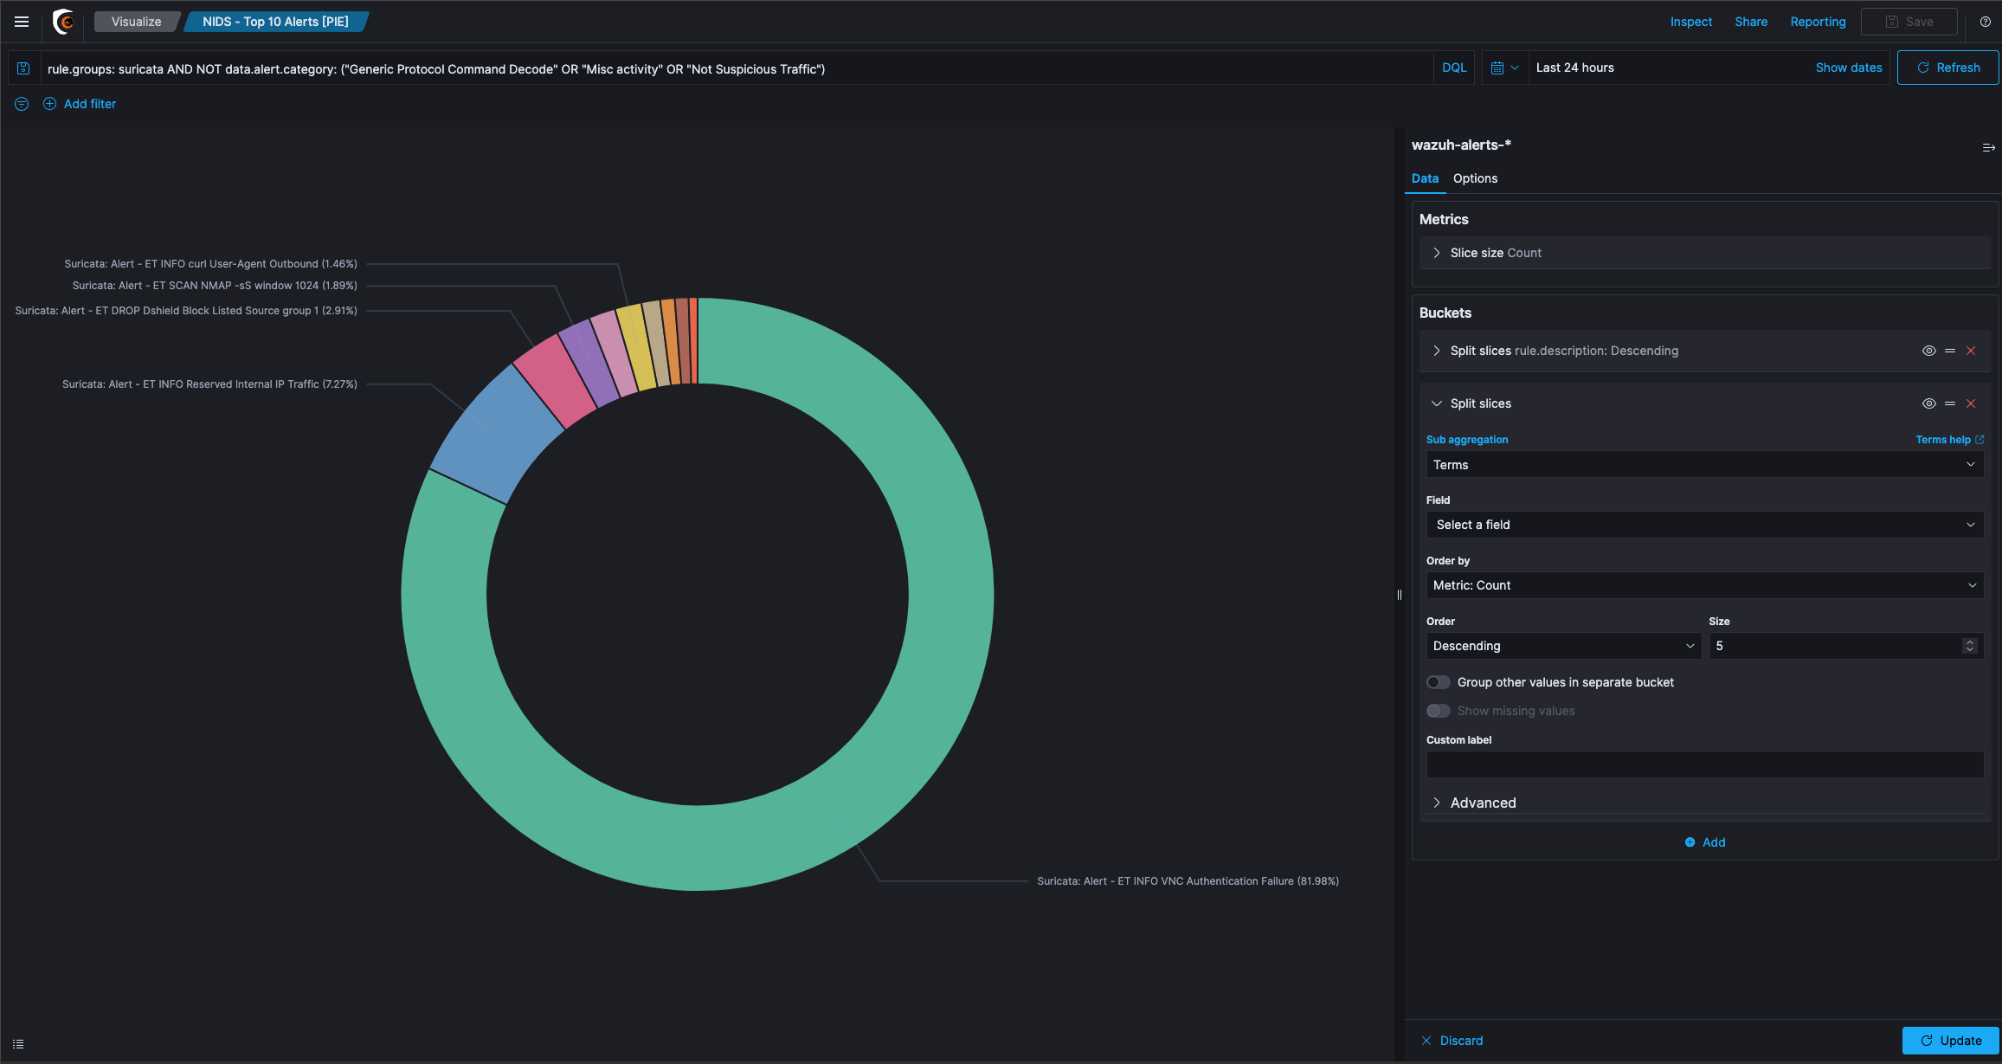Click the saved query disk icon
The image size is (2002, 1064).
click(x=23, y=68)
